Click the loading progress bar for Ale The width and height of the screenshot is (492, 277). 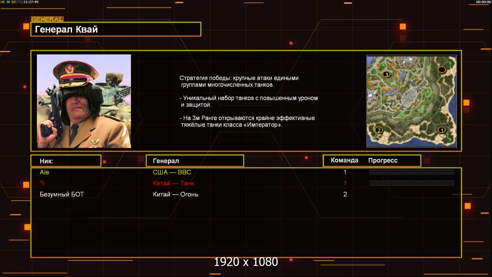pos(412,172)
